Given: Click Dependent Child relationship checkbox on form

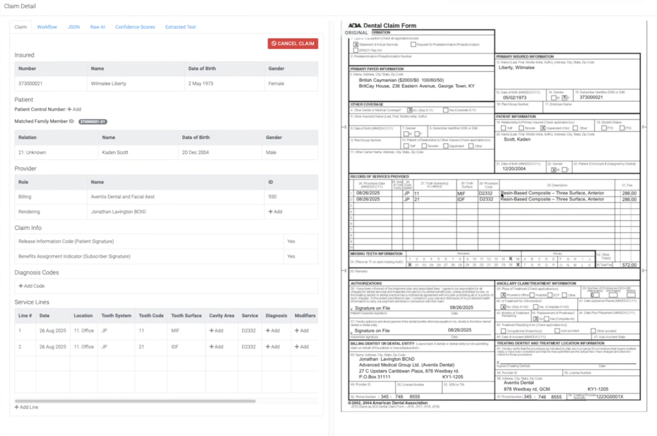Looking at the screenshot, I should coord(543,128).
